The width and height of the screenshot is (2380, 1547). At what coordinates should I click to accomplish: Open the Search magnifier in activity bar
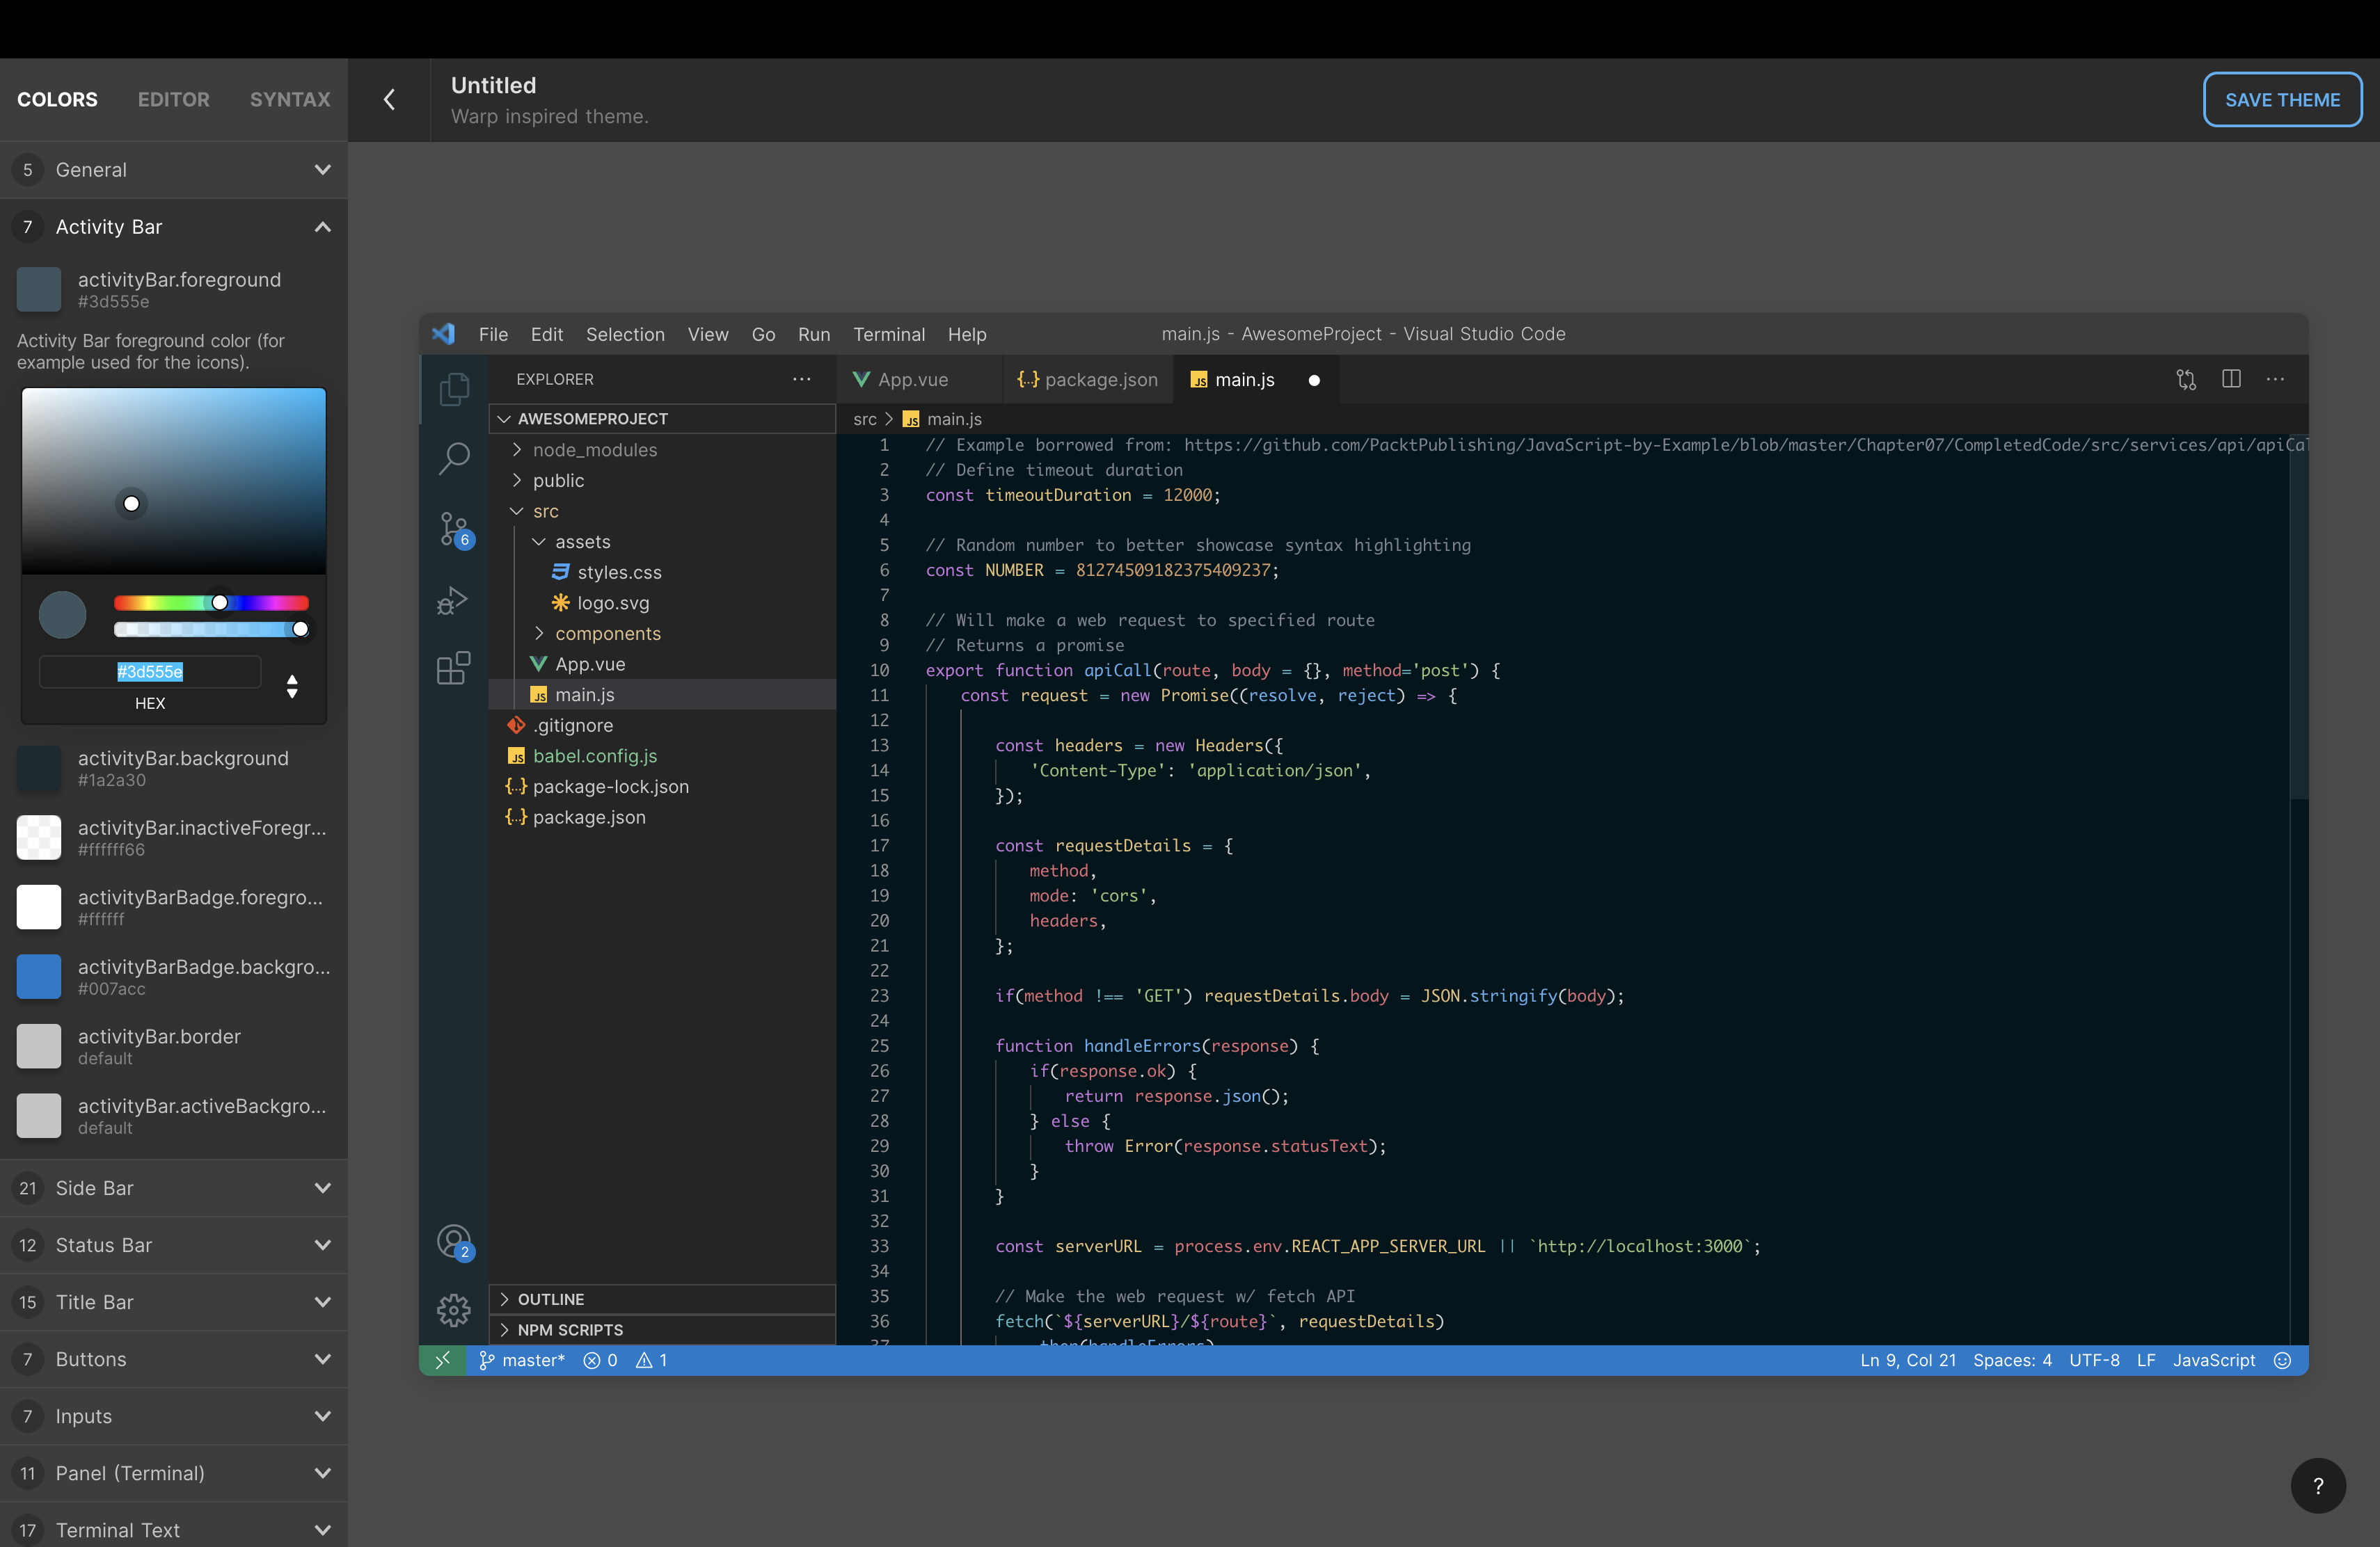(x=453, y=458)
